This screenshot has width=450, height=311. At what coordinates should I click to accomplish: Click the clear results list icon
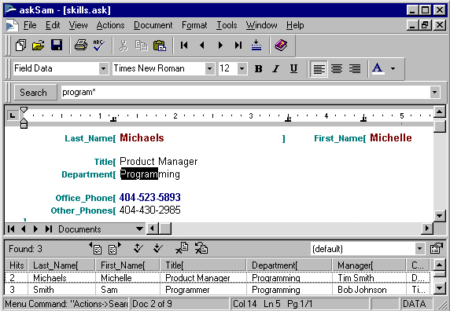[201, 249]
